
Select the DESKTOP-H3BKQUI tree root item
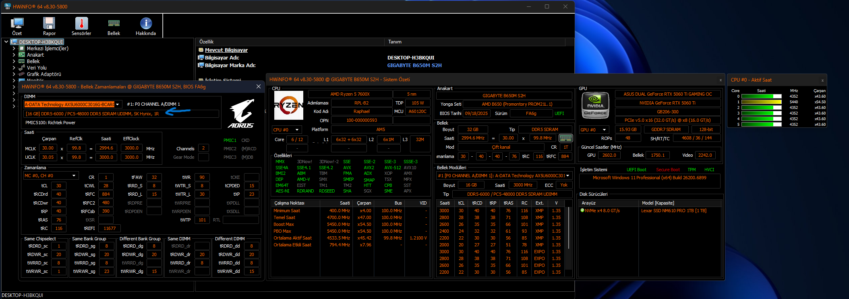(41, 42)
